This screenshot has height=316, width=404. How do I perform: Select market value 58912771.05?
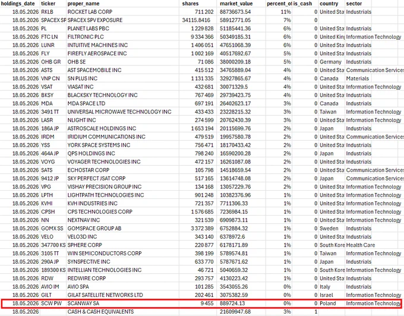(241, 20)
